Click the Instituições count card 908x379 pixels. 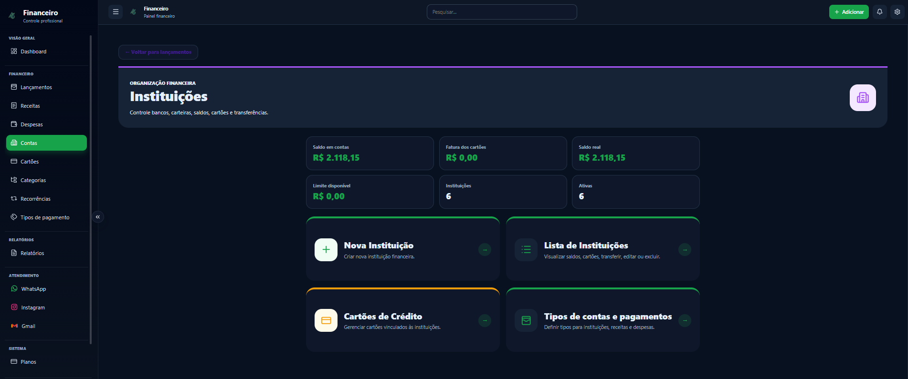coord(503,192)
